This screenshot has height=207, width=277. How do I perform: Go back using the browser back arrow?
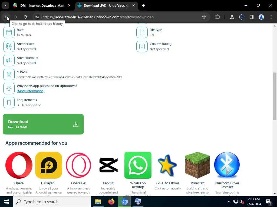coord(6,17)
